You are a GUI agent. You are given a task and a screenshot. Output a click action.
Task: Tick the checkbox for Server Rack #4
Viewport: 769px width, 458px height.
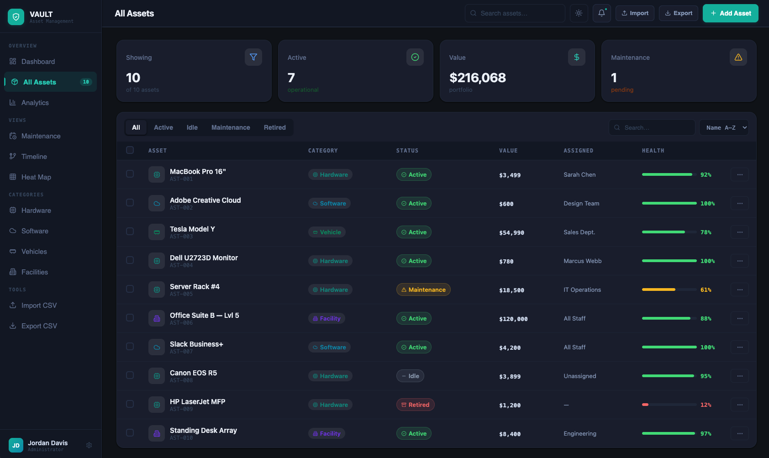(130, 289)
